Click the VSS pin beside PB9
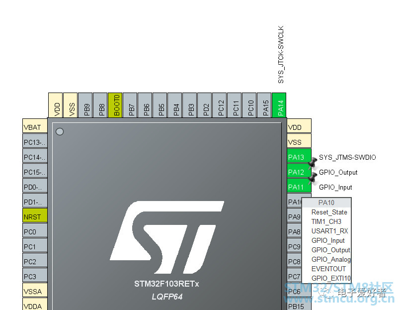 pyautogui.click(x=70, y=105)
